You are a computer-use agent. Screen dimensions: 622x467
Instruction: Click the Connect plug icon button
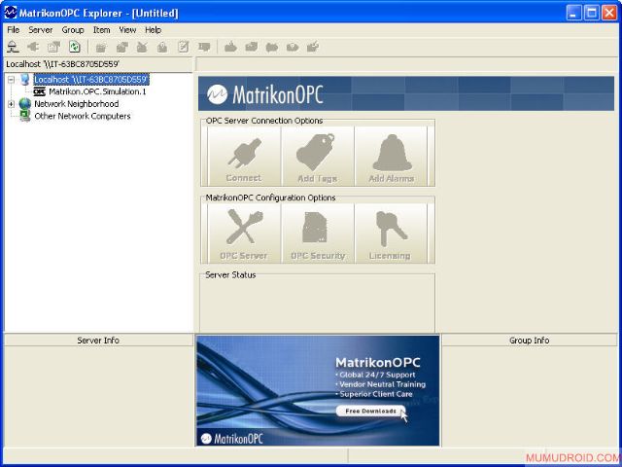click(x=243, y=156)
